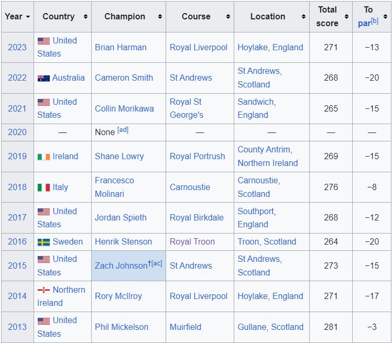Sort the table by Champion column
The image size is (392, 343).
(160, 17)
